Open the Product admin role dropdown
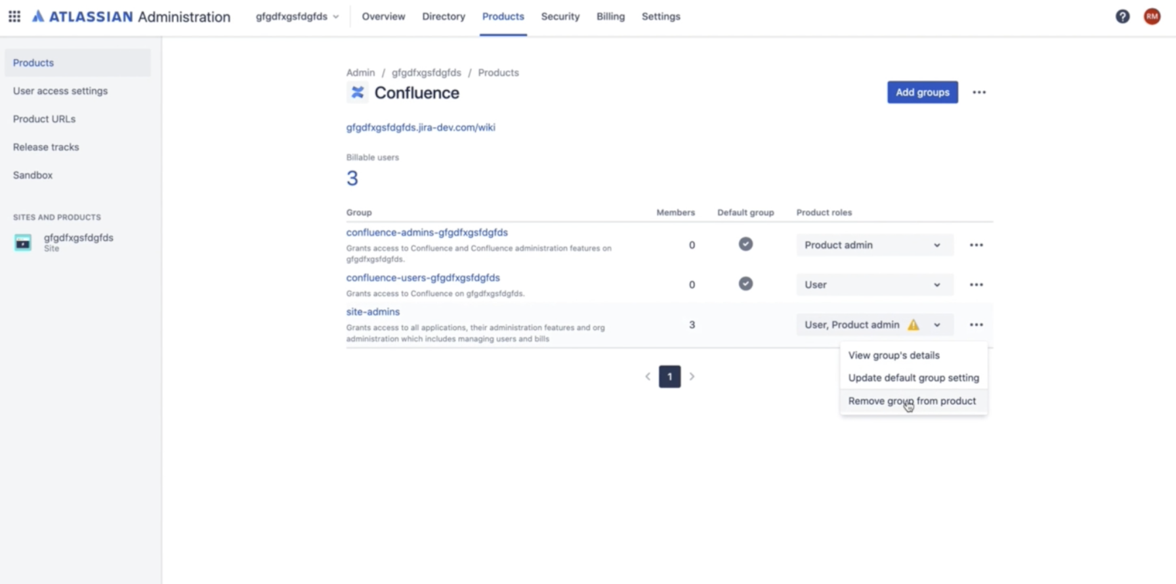This screenshot has width=1176, height=584. [874, 245]
